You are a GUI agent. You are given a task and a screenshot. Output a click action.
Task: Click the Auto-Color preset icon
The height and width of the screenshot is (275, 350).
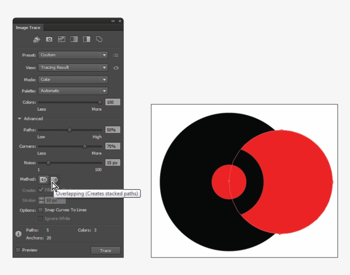pyautogui.click(x=37, y=39)
